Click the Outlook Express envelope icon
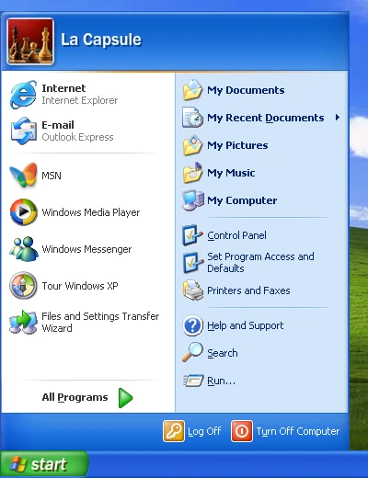The width and height of the screenshot is (368, 478). pyautogui.click(x=23, y=131)
